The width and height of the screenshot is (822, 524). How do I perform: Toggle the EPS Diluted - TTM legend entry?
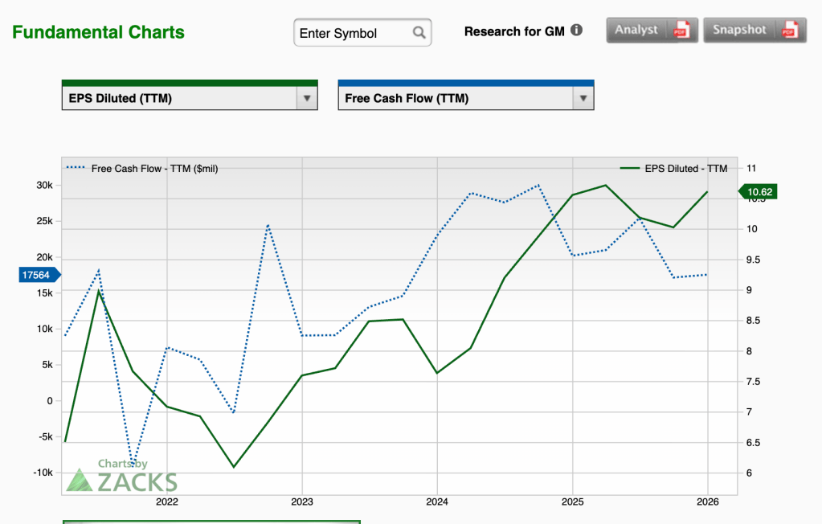point(685,168)
